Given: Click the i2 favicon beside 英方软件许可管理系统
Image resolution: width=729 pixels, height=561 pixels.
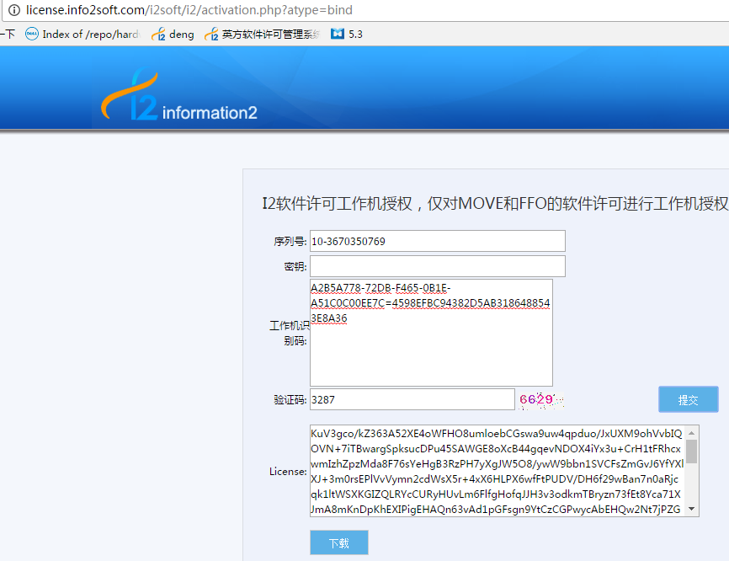Looking at the screenshot, I should coord(211,34).
